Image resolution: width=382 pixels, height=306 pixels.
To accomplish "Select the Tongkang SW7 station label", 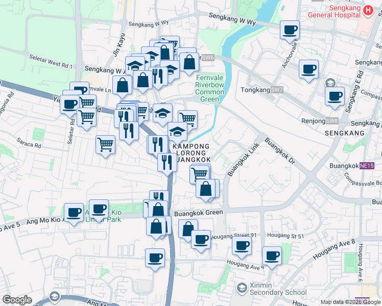I will pos(262,90).
